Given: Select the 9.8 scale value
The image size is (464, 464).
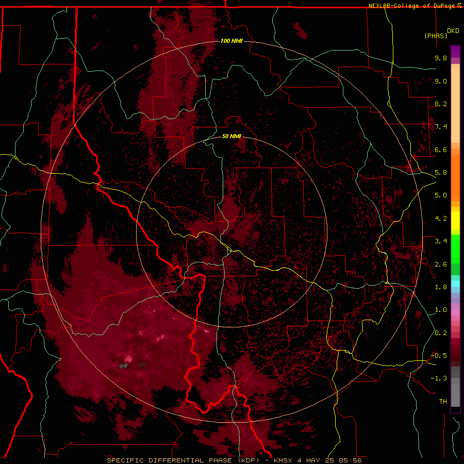Looking at the screenshot, I should 441,58.
